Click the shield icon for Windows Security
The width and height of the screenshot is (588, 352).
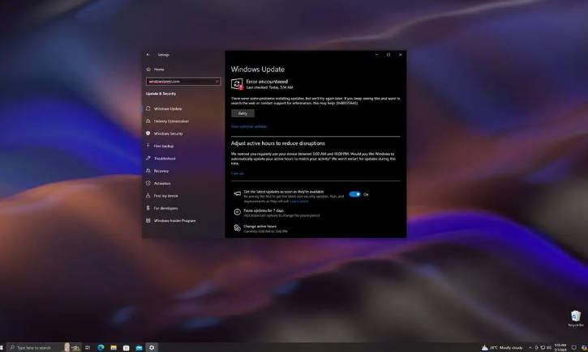(148, 134)
